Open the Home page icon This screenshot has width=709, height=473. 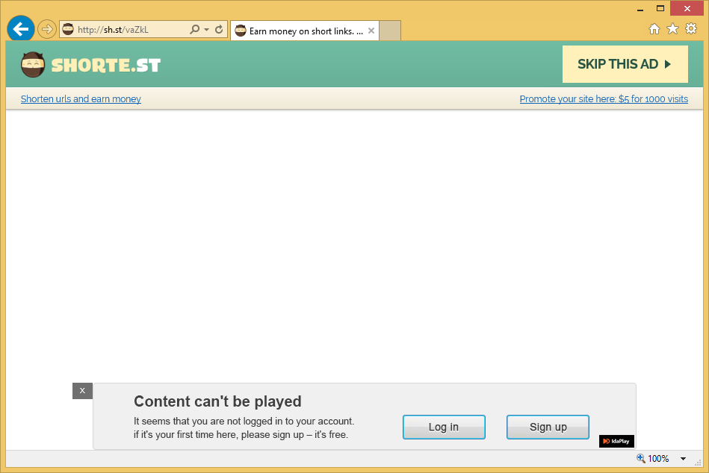click(654, 29)
